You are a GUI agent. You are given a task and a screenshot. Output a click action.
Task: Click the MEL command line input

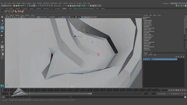click(x=38, y=97)
